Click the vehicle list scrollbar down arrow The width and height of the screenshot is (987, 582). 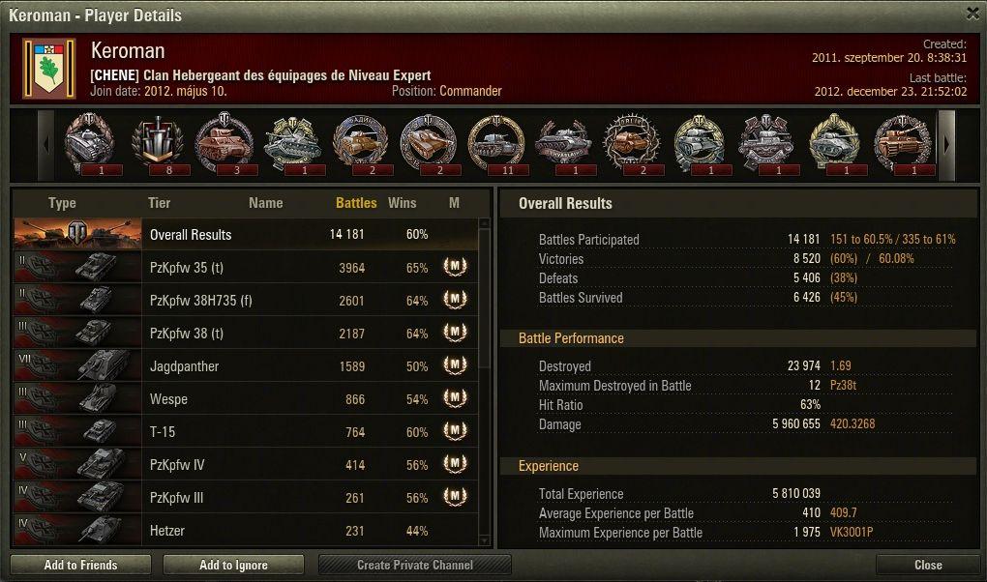(x=484, y=539)
